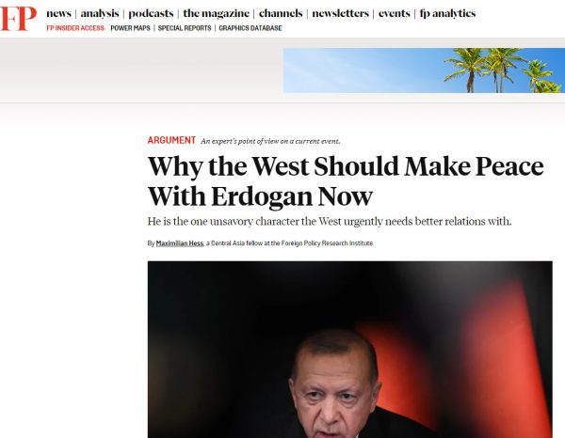
Task: Open the news menu item
Action: pyautogui.click(x=58, y=13)
